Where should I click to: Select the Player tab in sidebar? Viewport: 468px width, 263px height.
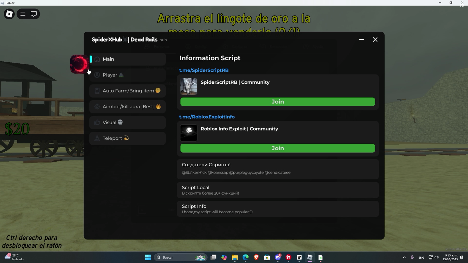coord(128,75)
